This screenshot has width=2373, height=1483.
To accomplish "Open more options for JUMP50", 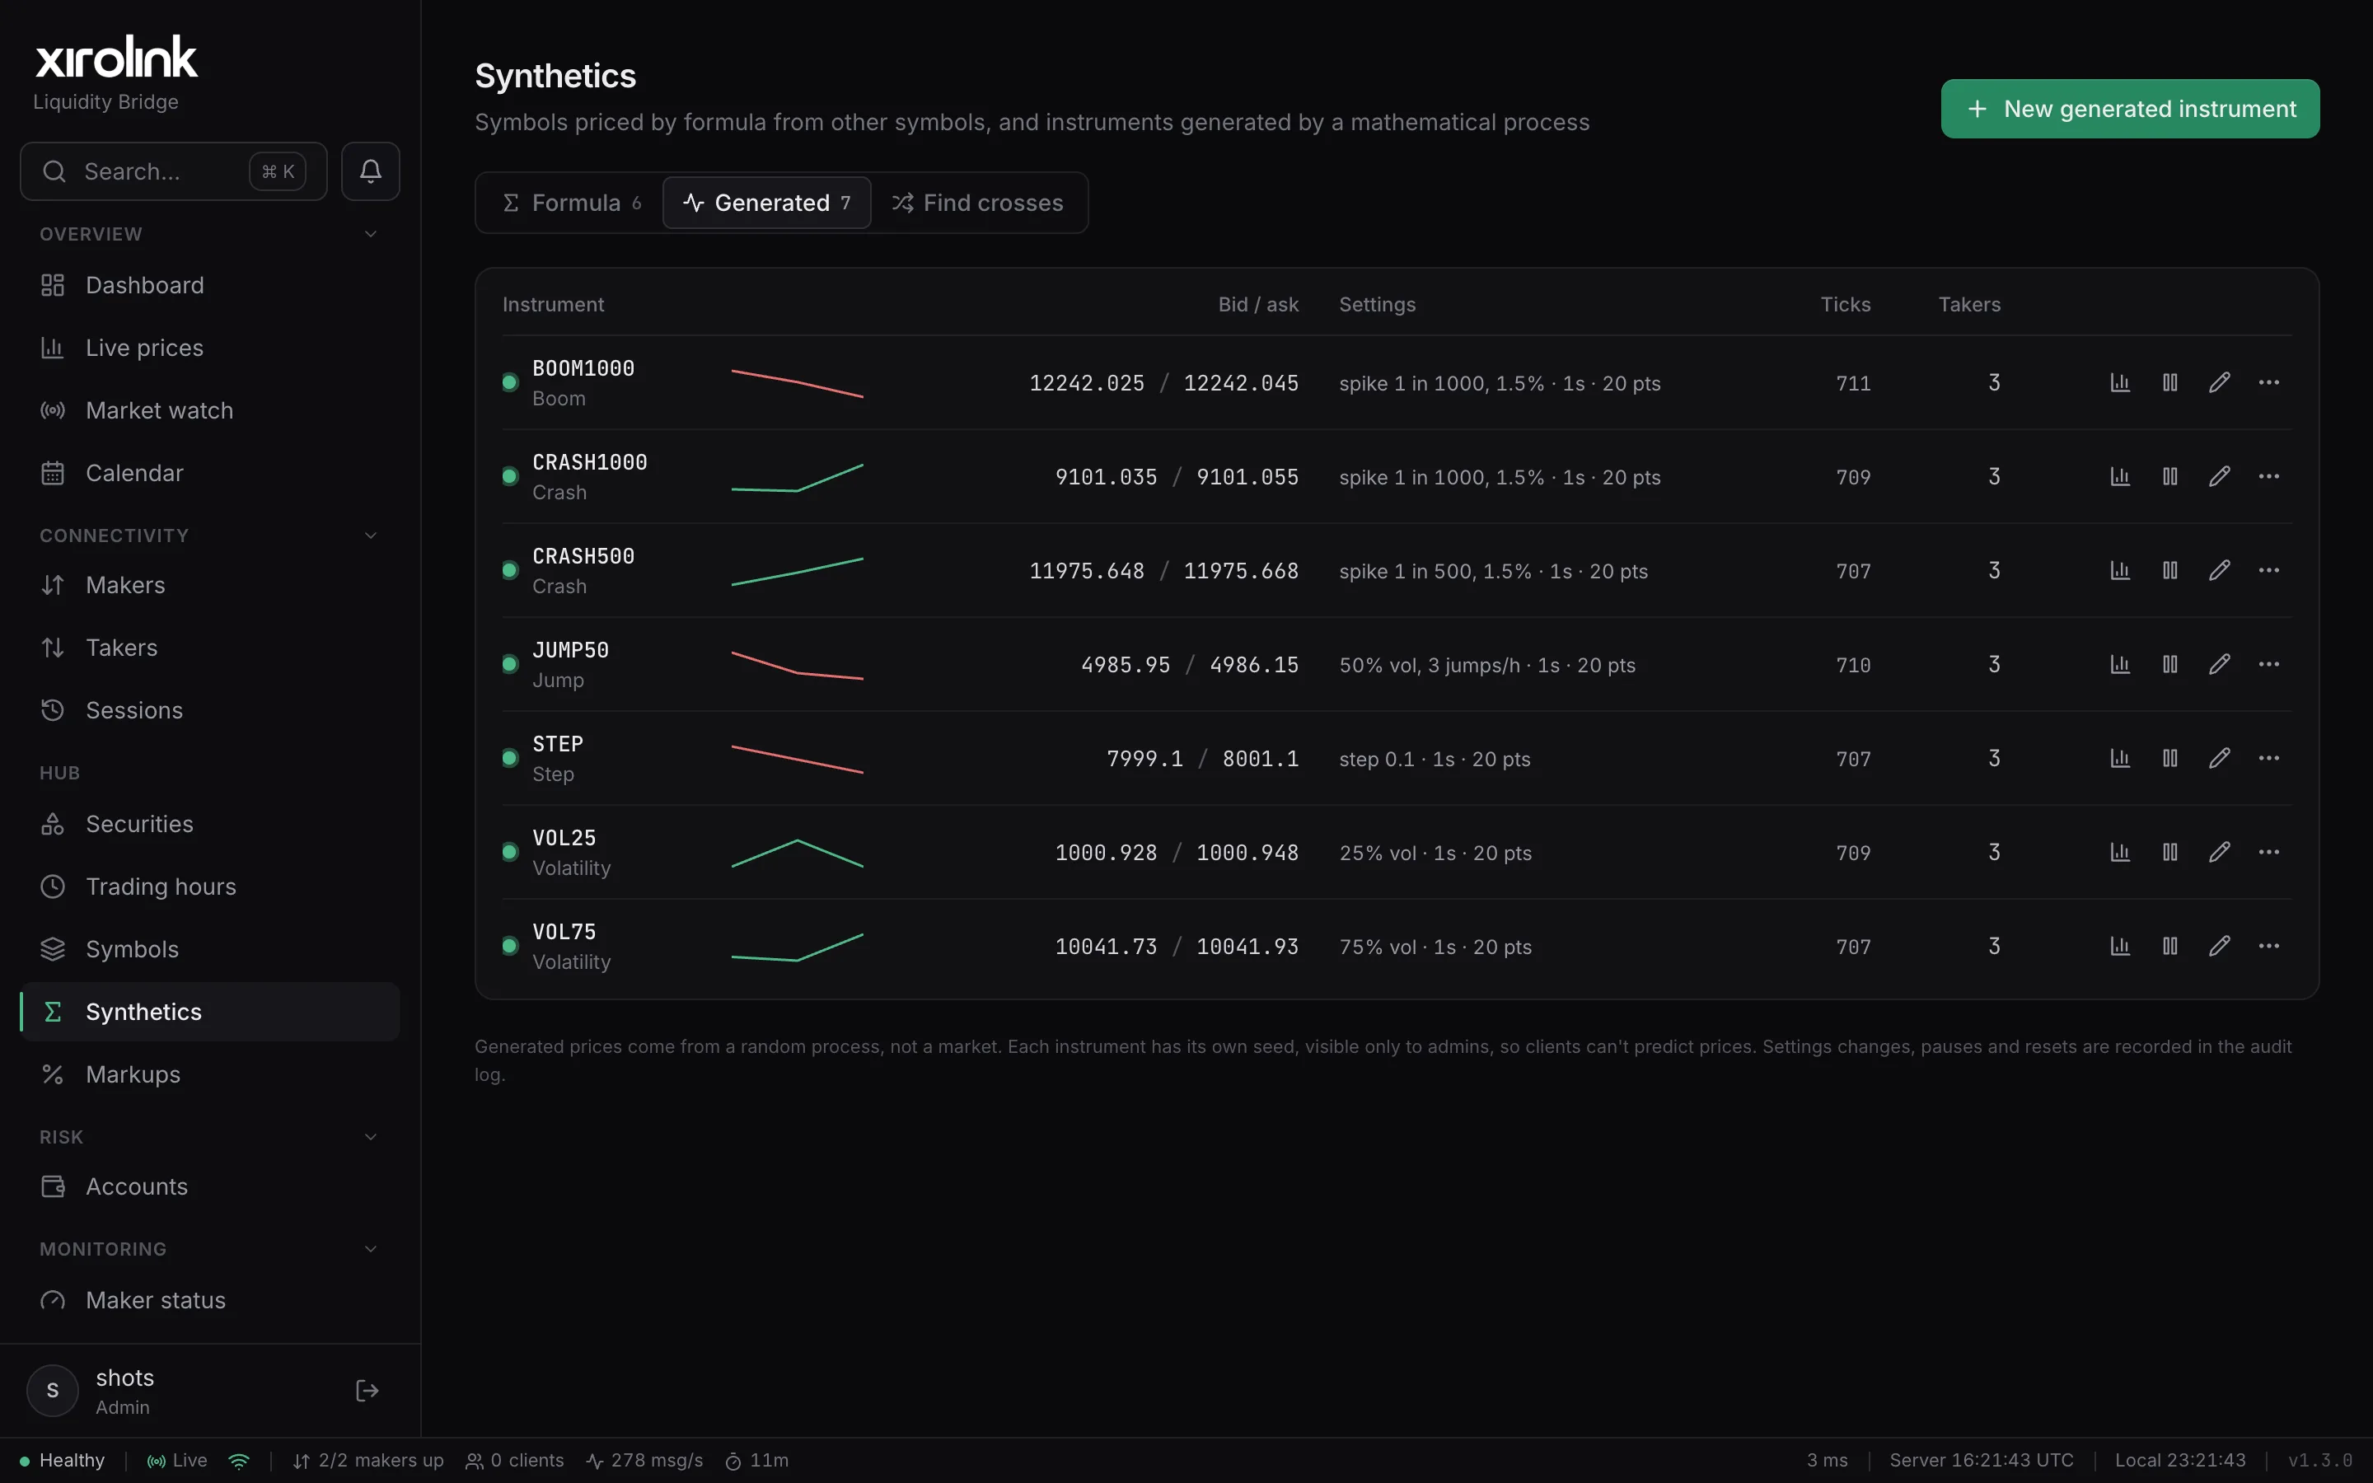I will tap(2269, 665).
